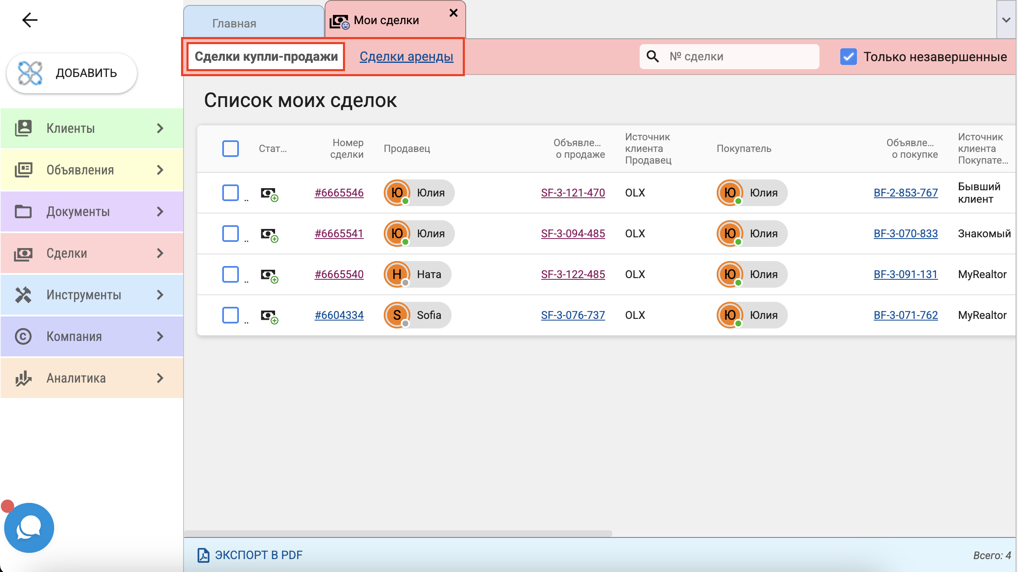Image resolution: width=1018 pixels, height=572 pixels.
Task: Open the Аналитика menu item
Action: [x=92, y=378]
